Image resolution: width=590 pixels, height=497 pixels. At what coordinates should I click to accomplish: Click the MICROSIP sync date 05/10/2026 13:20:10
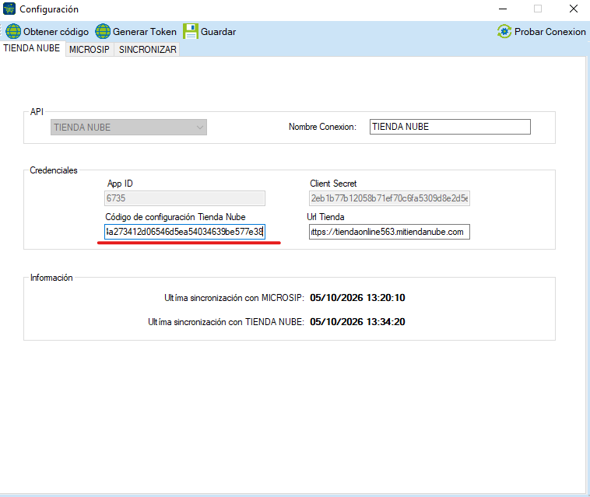pos(357,298)
